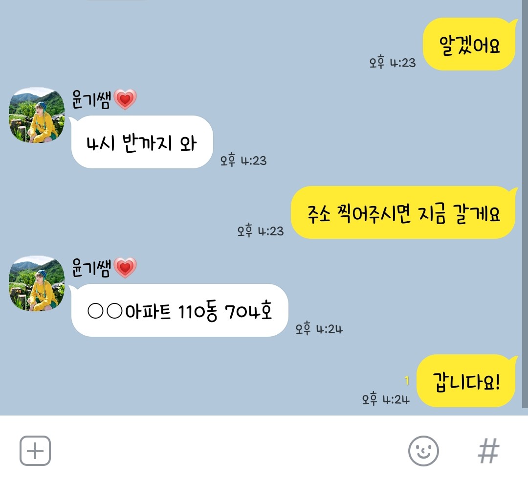Tap the hashtag search icon
This screenshot has height=486, width=528.
488,451
